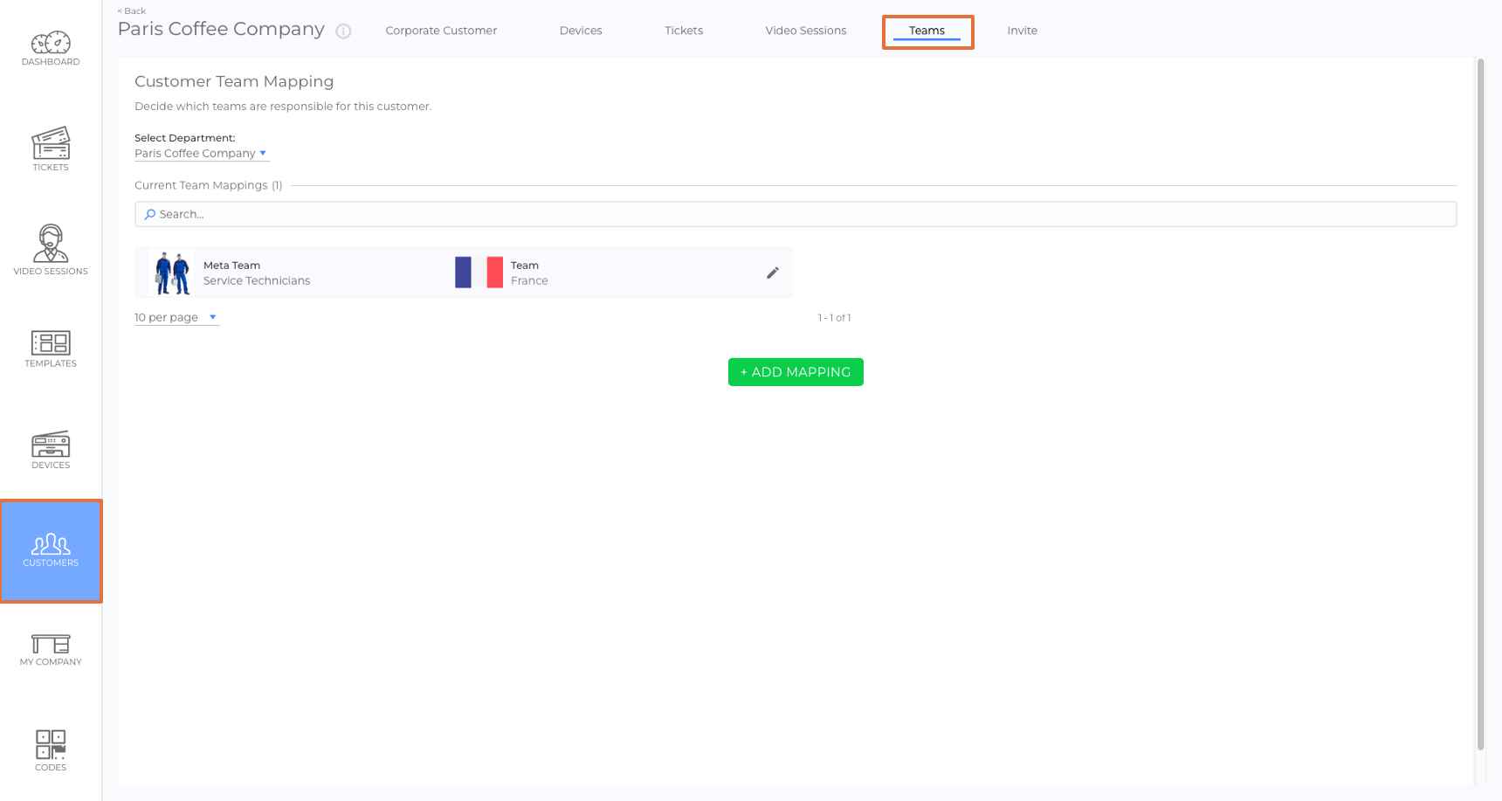Click the Service Technicians meta team image
This screenshot has height=801, width=1502.
pyautogui.click(x=172, y=273)
